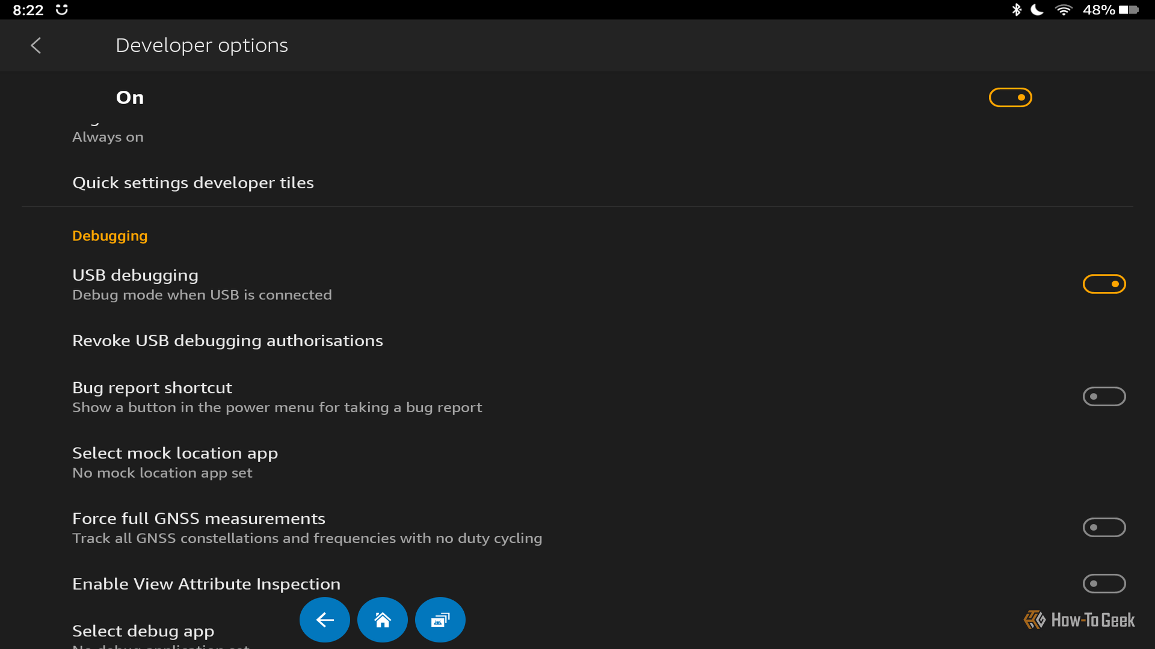
Task: Open recent apps with blue floating button
Action: [440, 620]
